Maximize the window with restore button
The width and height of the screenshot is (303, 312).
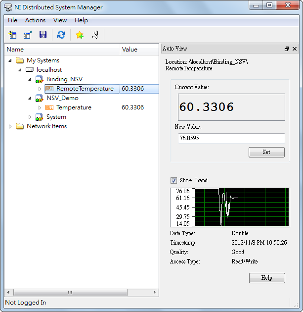point(269,5)
